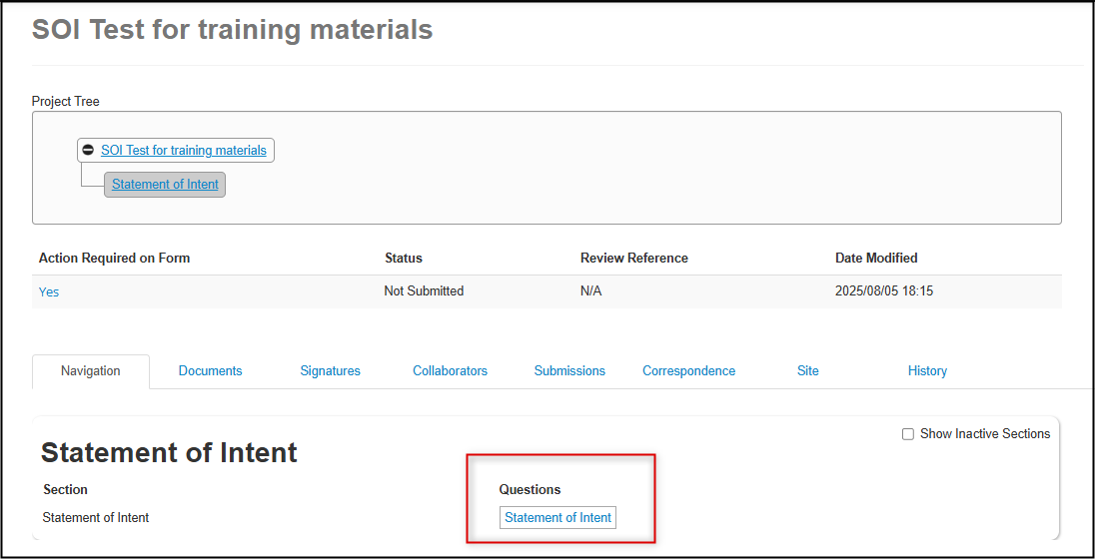Show the History tab
Viewport: 1095px width, 559px height.
tap(927, 371)
